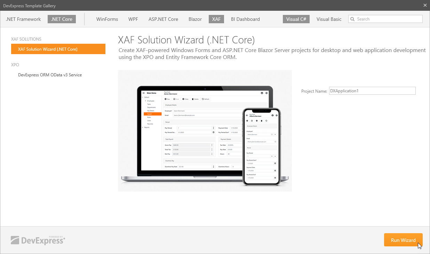This screenshot has width=430, height=254.
Task: Open the Blazor platform tab
Action: tap(195, 19)
